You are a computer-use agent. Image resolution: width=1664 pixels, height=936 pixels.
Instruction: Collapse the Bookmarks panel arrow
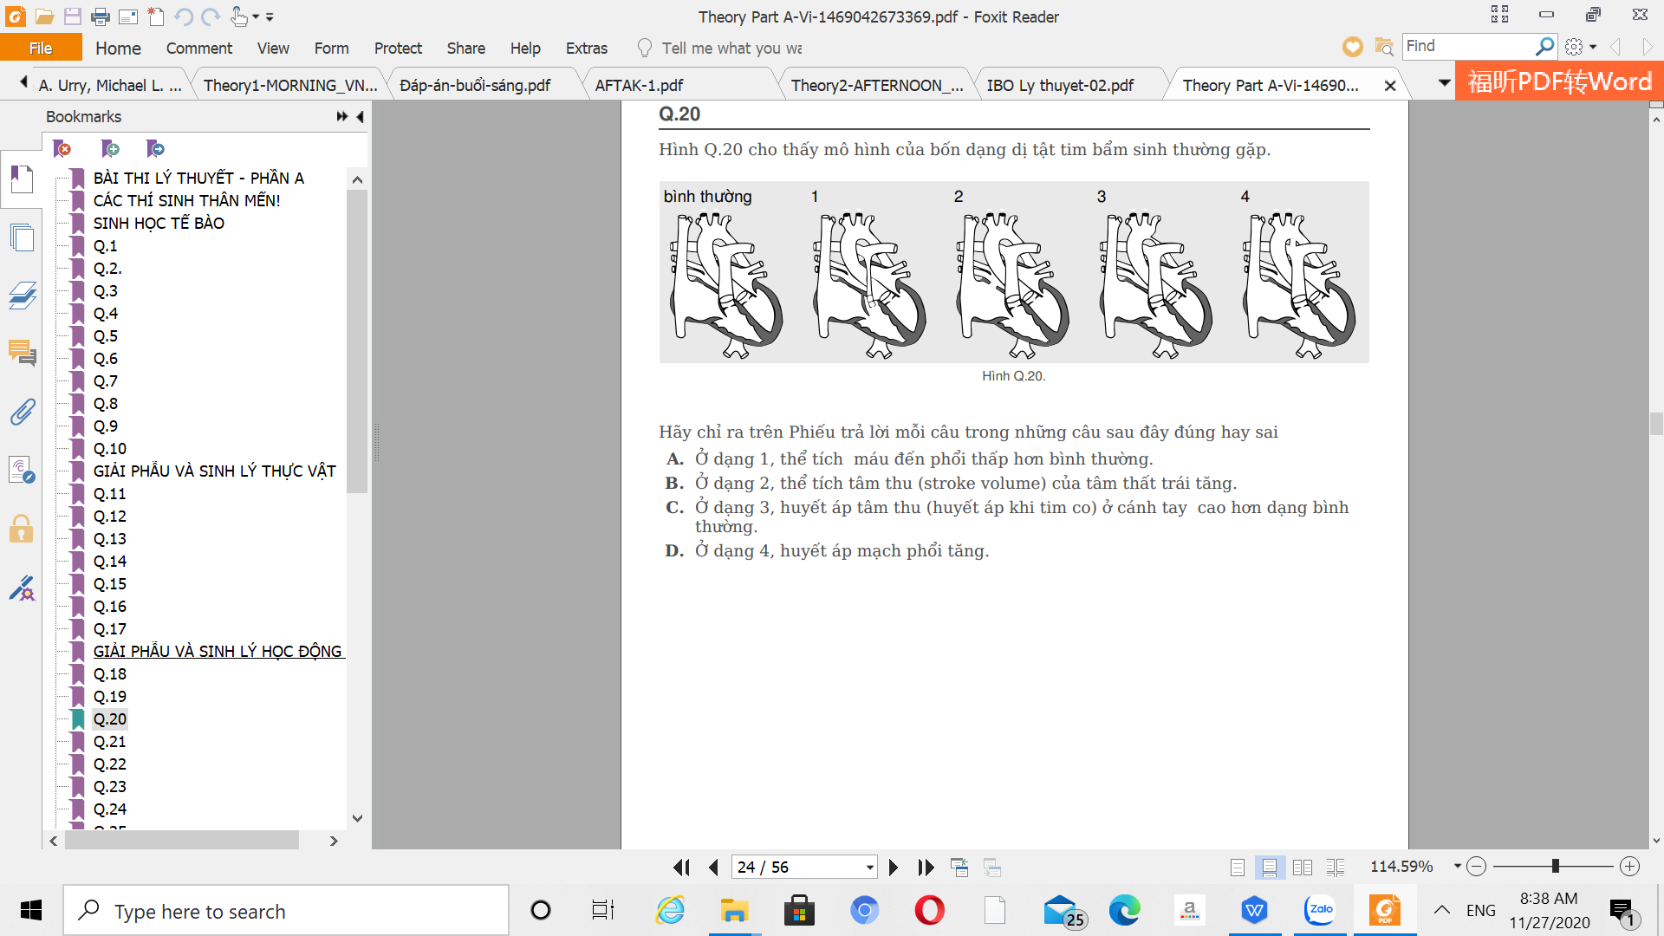[361, 116]
